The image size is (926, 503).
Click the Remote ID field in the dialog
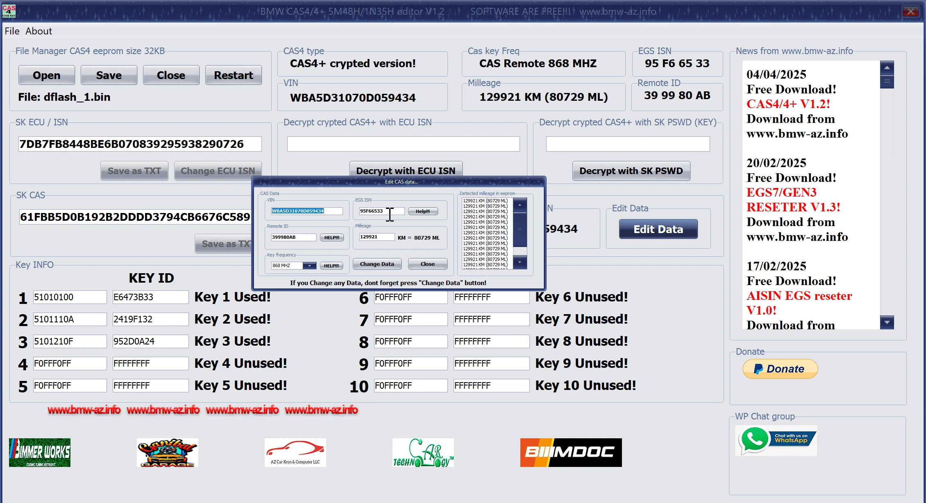point(293,237)
